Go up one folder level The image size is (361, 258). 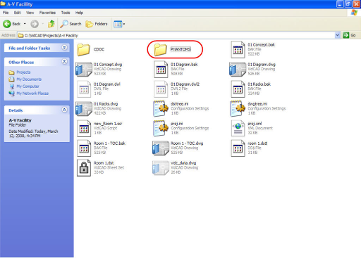[51, 24]
